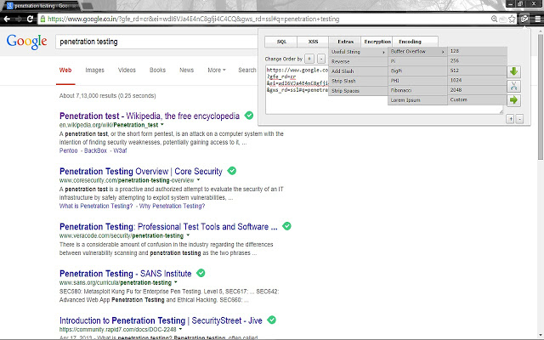Click the URL text area in the popup
Viewport: 544px width, 340px height.
pyautogui.click(x=384, y=89)
